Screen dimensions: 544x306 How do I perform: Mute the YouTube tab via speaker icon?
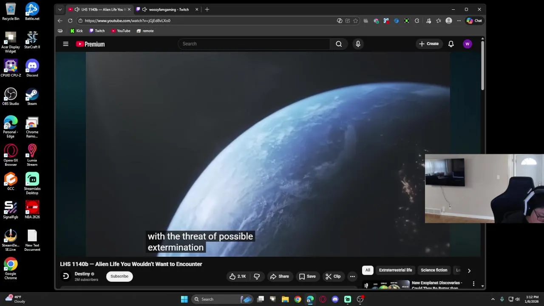tap(77, 9)
